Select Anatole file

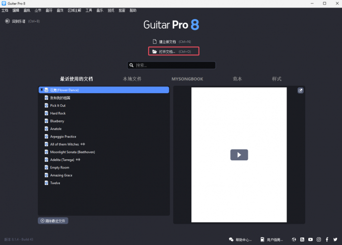[x=104, y=129]
